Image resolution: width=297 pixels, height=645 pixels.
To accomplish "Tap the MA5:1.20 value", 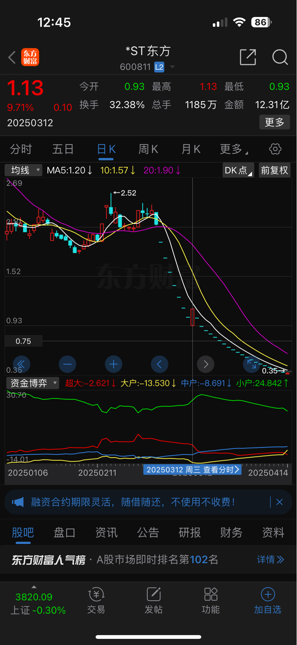I will 69,170.
